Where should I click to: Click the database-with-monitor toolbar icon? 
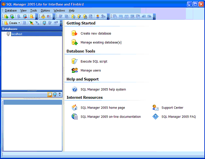point(73,16)
